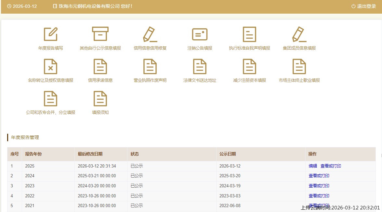Open 执行标准自我声明填报 document icon
The image size is (382, 212).
[x=249, y=34]
